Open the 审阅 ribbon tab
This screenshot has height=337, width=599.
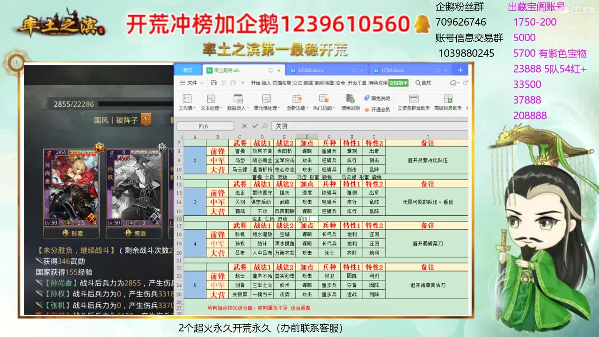click(319, 83)
